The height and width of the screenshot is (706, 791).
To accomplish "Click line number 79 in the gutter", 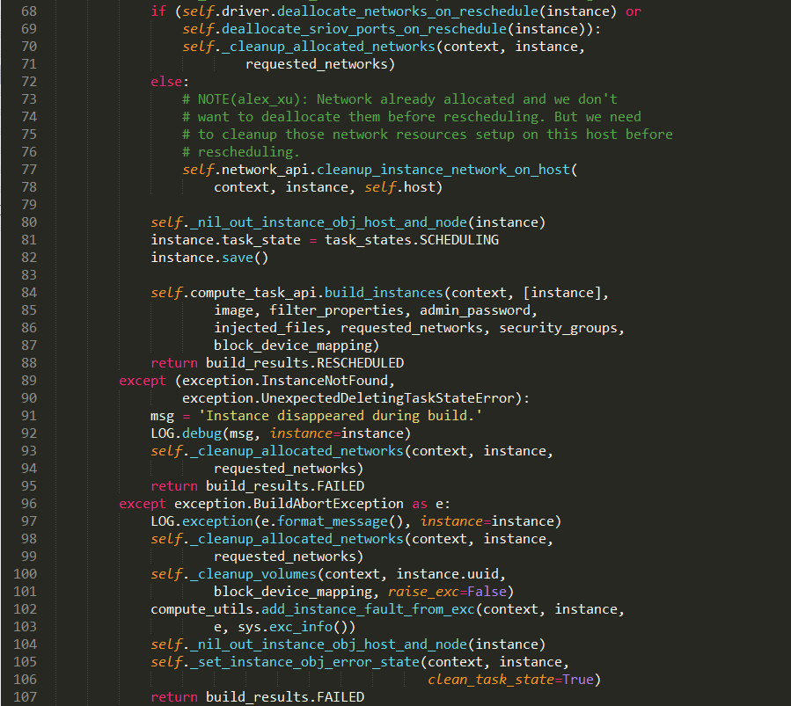I will click(x=29, y=205).
